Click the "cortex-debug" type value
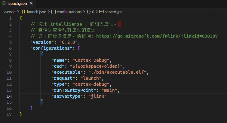227x123 pixels. pos(91,84)
